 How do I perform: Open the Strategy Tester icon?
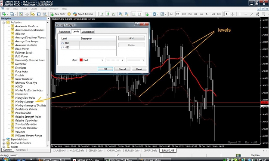(45, 14)
